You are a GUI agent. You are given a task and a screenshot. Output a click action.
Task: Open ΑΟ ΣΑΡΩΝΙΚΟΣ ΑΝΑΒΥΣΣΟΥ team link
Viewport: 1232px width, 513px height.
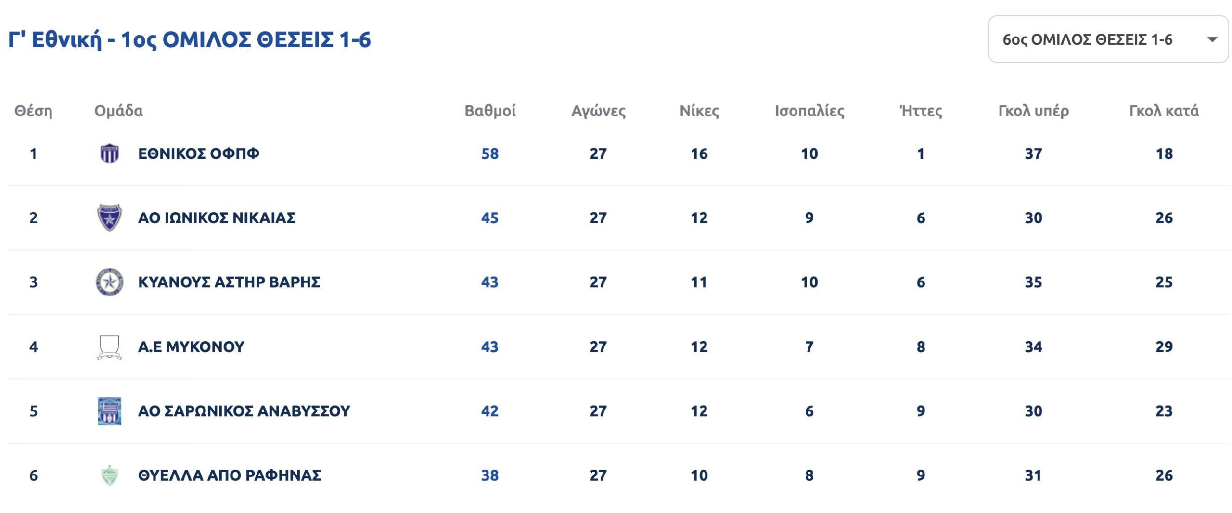[244, 411]
